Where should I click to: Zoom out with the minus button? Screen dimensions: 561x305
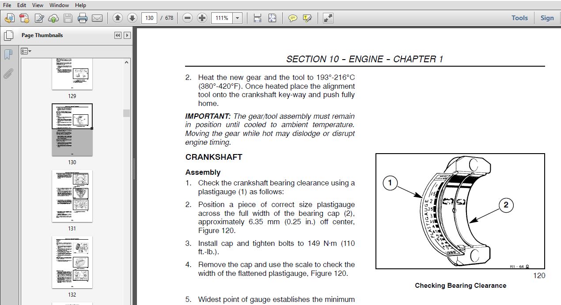pos(188,18)
